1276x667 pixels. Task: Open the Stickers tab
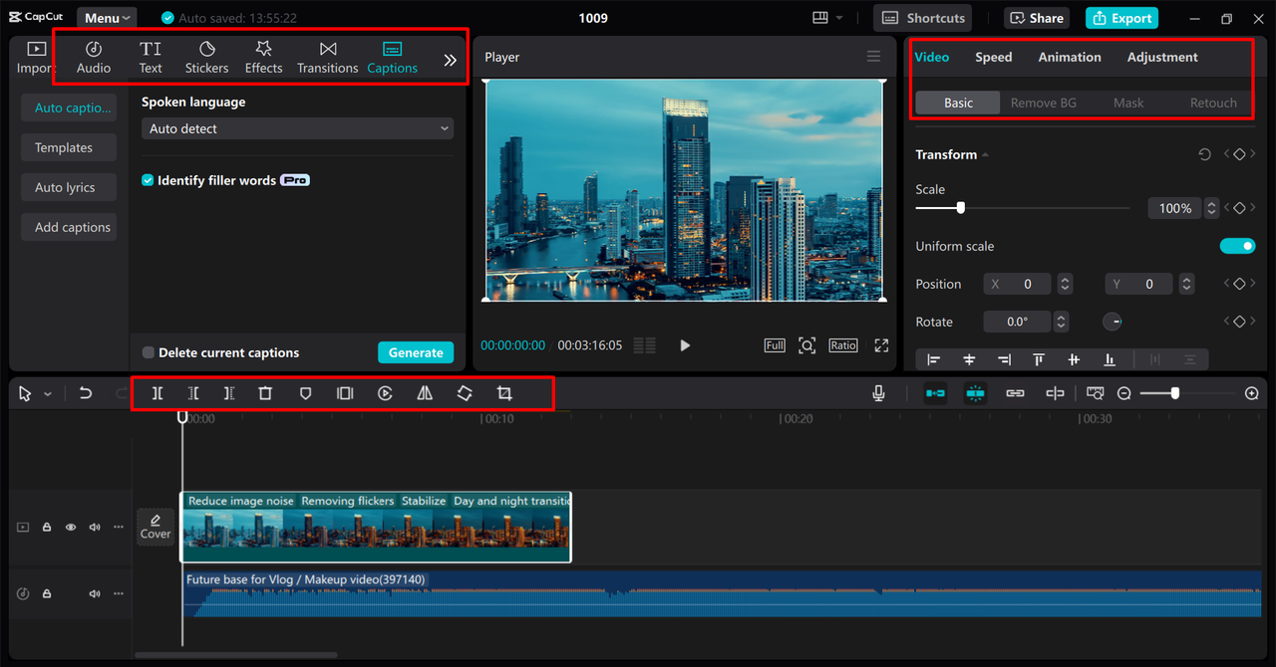coord(206,58)
